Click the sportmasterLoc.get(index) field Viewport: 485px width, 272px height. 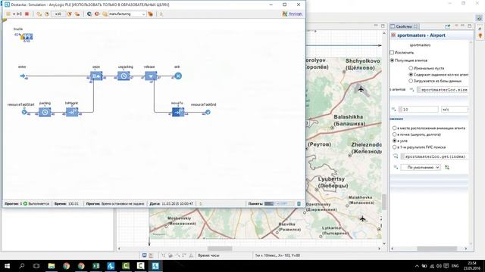point(435,156)
